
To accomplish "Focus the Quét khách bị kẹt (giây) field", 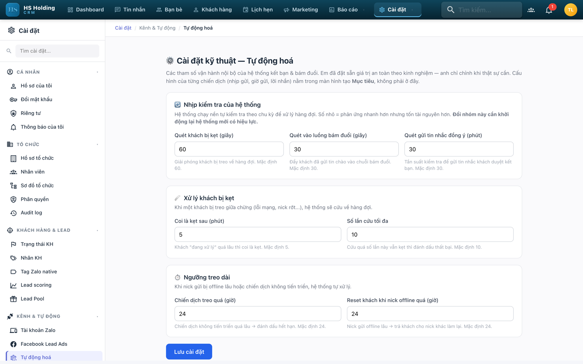I will (229, 149).
